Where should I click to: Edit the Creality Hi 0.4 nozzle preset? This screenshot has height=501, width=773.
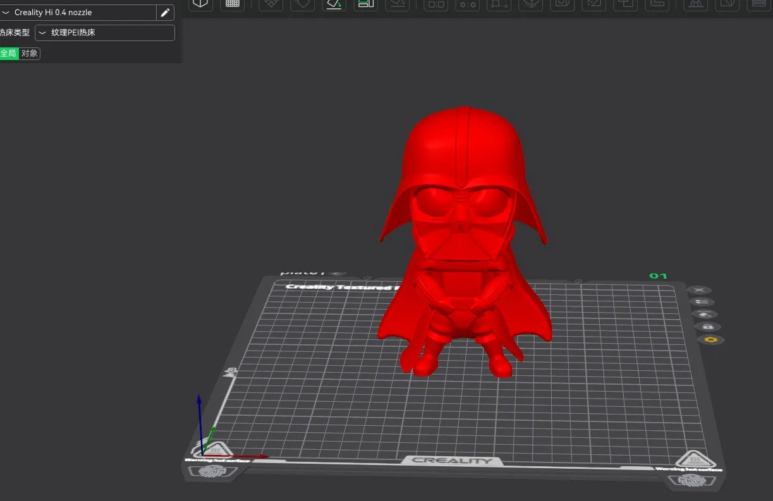[165, 13]
